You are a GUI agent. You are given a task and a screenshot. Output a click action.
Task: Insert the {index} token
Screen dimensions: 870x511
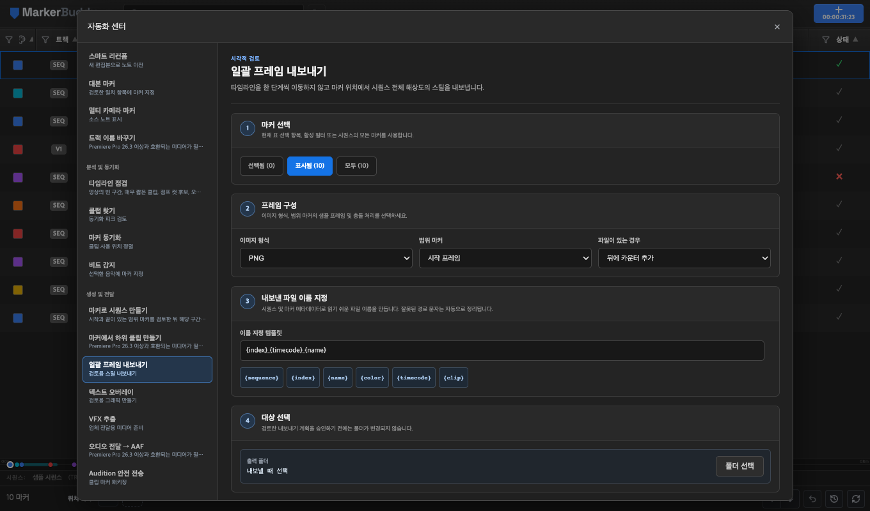tap(303, 378)
